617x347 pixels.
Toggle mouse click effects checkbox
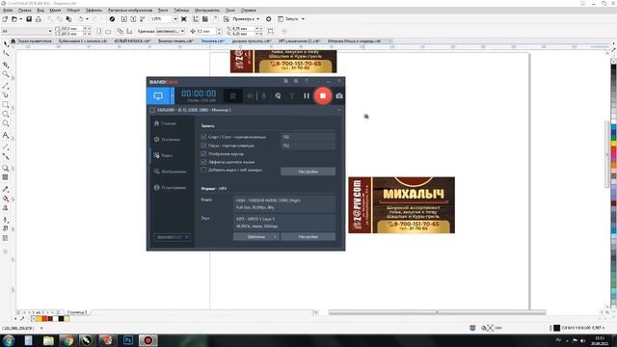(203, 162)
